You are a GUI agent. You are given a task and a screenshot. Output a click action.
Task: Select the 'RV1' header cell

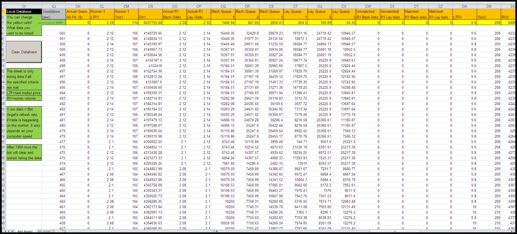[x=150, y=17]
